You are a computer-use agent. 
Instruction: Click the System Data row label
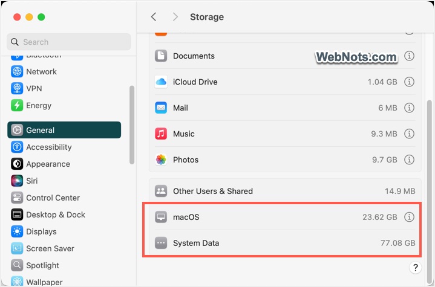[x=196, y=243]
